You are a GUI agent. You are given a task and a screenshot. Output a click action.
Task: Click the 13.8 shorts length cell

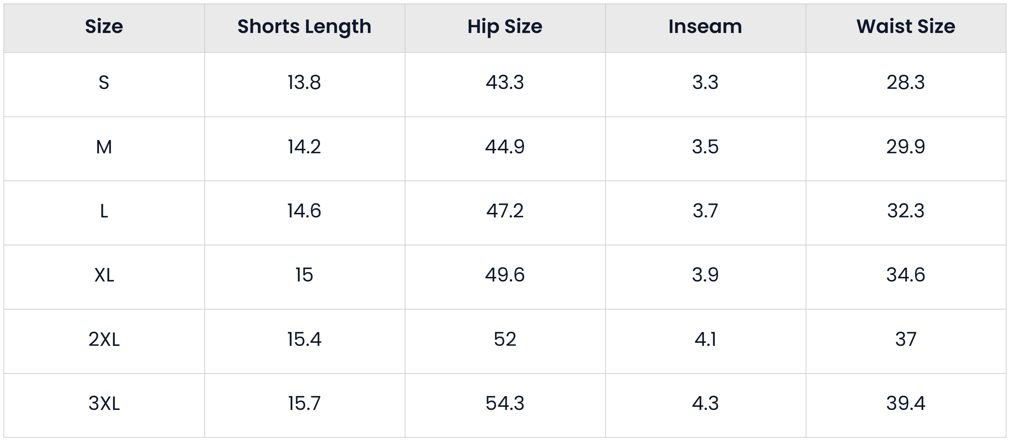click(x=304, y=82)
